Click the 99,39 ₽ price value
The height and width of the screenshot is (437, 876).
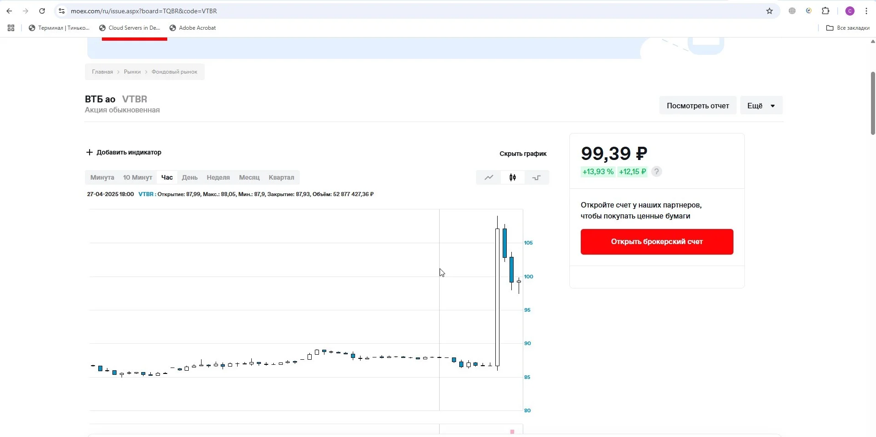(614, 154)
